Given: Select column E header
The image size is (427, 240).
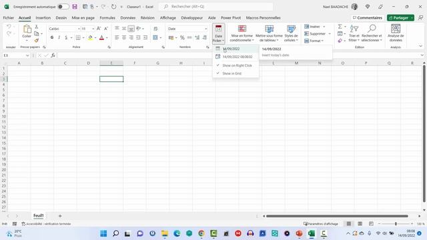Looking at the screenshot, I should [x=111, y=63].
